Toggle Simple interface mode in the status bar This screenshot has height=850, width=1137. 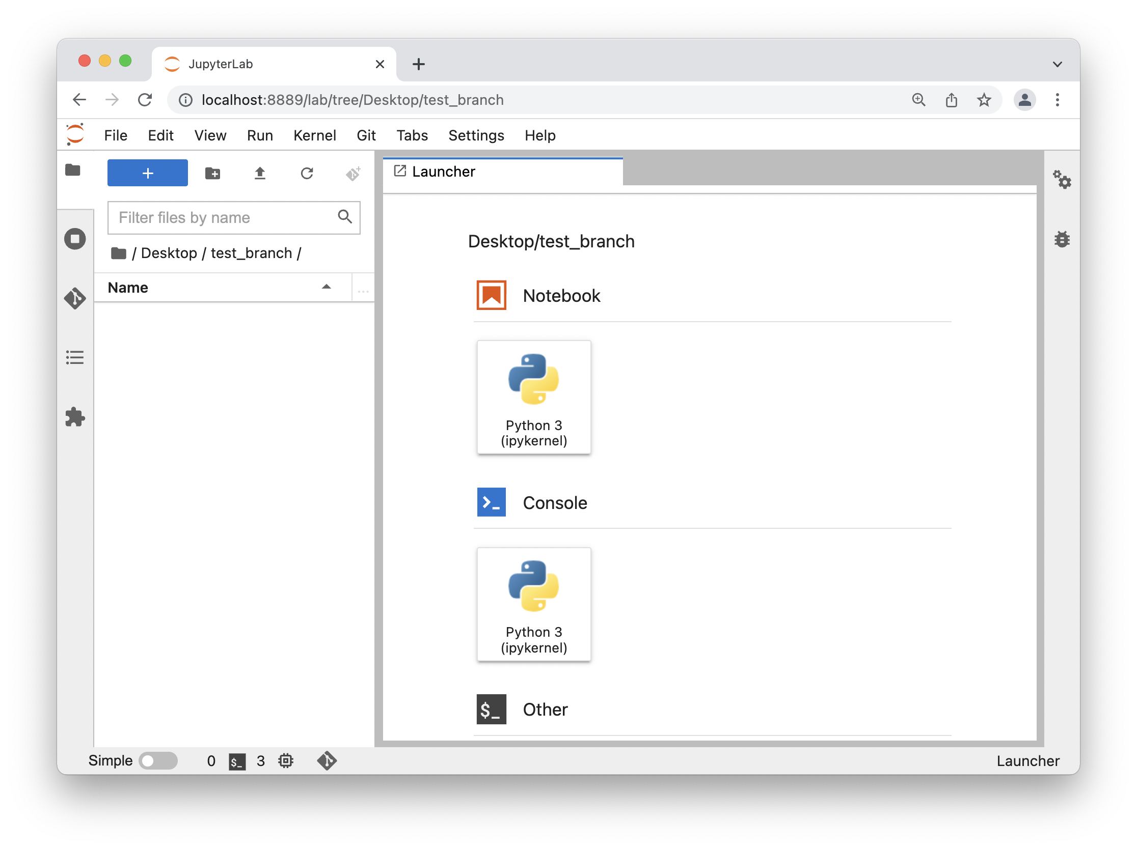pos(158,760)
